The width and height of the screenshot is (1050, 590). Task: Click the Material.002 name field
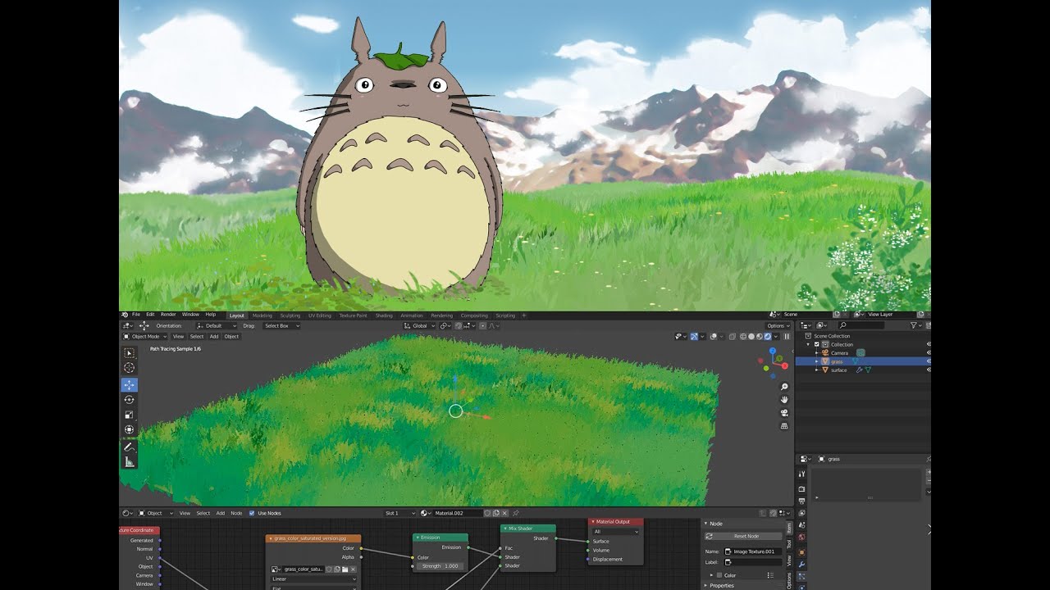pyautogui.click(x=457, y=513)
